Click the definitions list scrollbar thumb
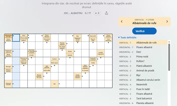This screenshot has width=177, height=106. coord(169,57)
